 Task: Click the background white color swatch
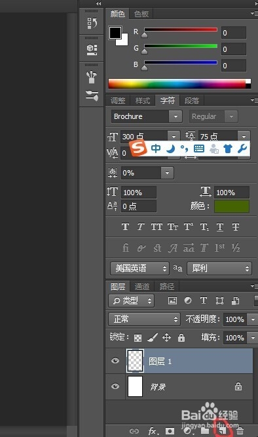coord(124,41)
